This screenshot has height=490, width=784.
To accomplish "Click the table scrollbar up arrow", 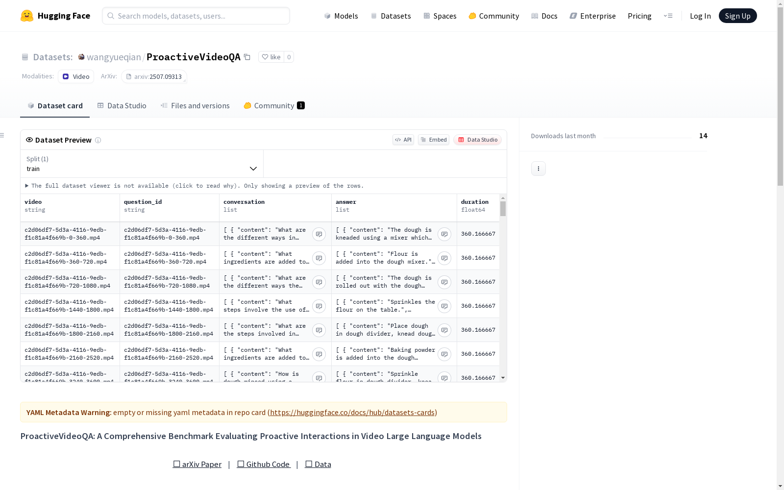I will [503, 198].
